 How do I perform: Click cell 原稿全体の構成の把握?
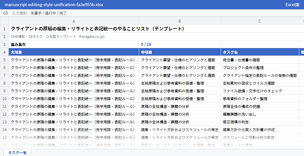point(260,106)
